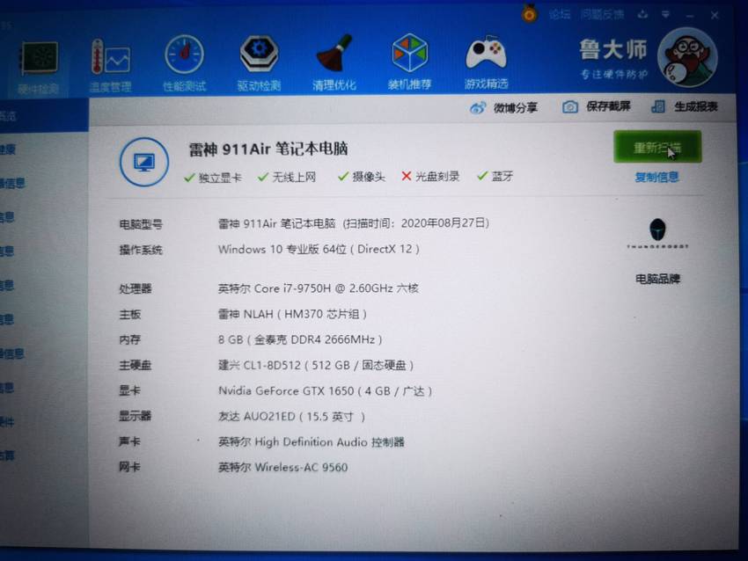
Task: Click the model value with scan date 2020年08月27日
Action: coord(354,223)
